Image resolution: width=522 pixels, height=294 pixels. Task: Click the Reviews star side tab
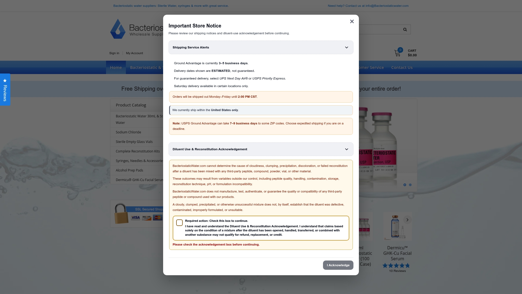[x=5, y=90]
